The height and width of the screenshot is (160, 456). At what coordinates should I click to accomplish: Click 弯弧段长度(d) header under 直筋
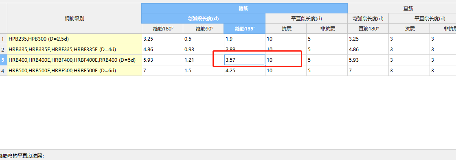pyautogui.click(x=368, y=19)
